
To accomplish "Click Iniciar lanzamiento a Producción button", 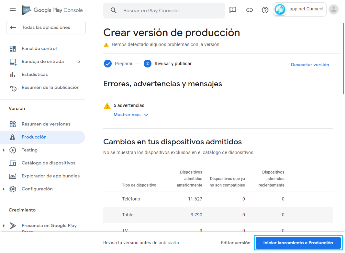I will pyautogui.click(x=298, y=243).
